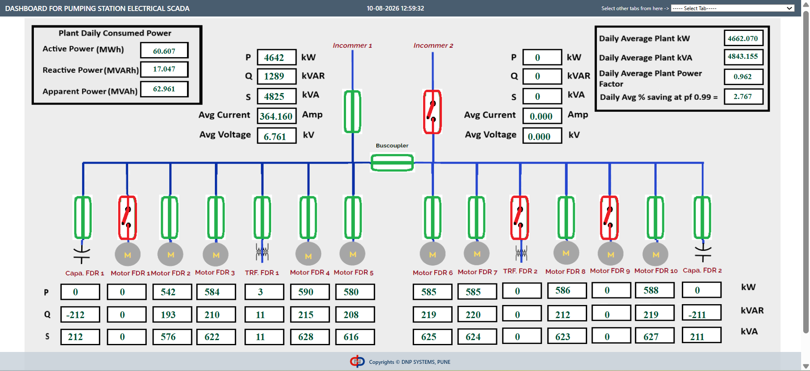The image size is (810, 371).
Task: Open the Select Tab dropdown
Action: [x=733, y=8]
